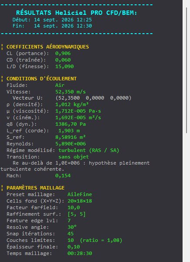Image resolution: width=190 pixels, height=262 pixels.
Task: Click the start date 'Début: 14 sept. 2026 12:25'
Action: (x=52, y=20)
